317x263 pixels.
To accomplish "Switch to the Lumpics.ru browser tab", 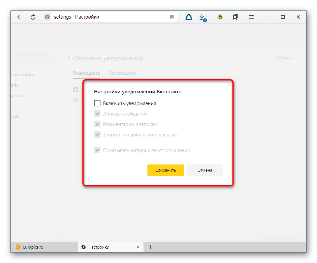I will [x=33, y=247].
